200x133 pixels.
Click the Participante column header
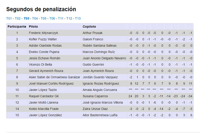click(17, 26)
